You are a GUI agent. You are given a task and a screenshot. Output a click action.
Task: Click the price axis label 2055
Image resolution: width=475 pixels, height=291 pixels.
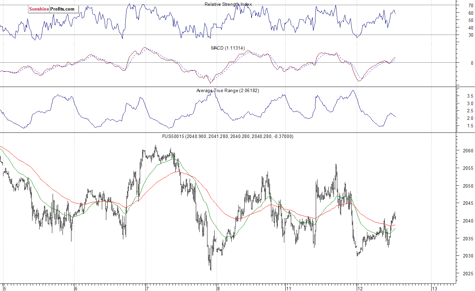click(x=469, y=168)
